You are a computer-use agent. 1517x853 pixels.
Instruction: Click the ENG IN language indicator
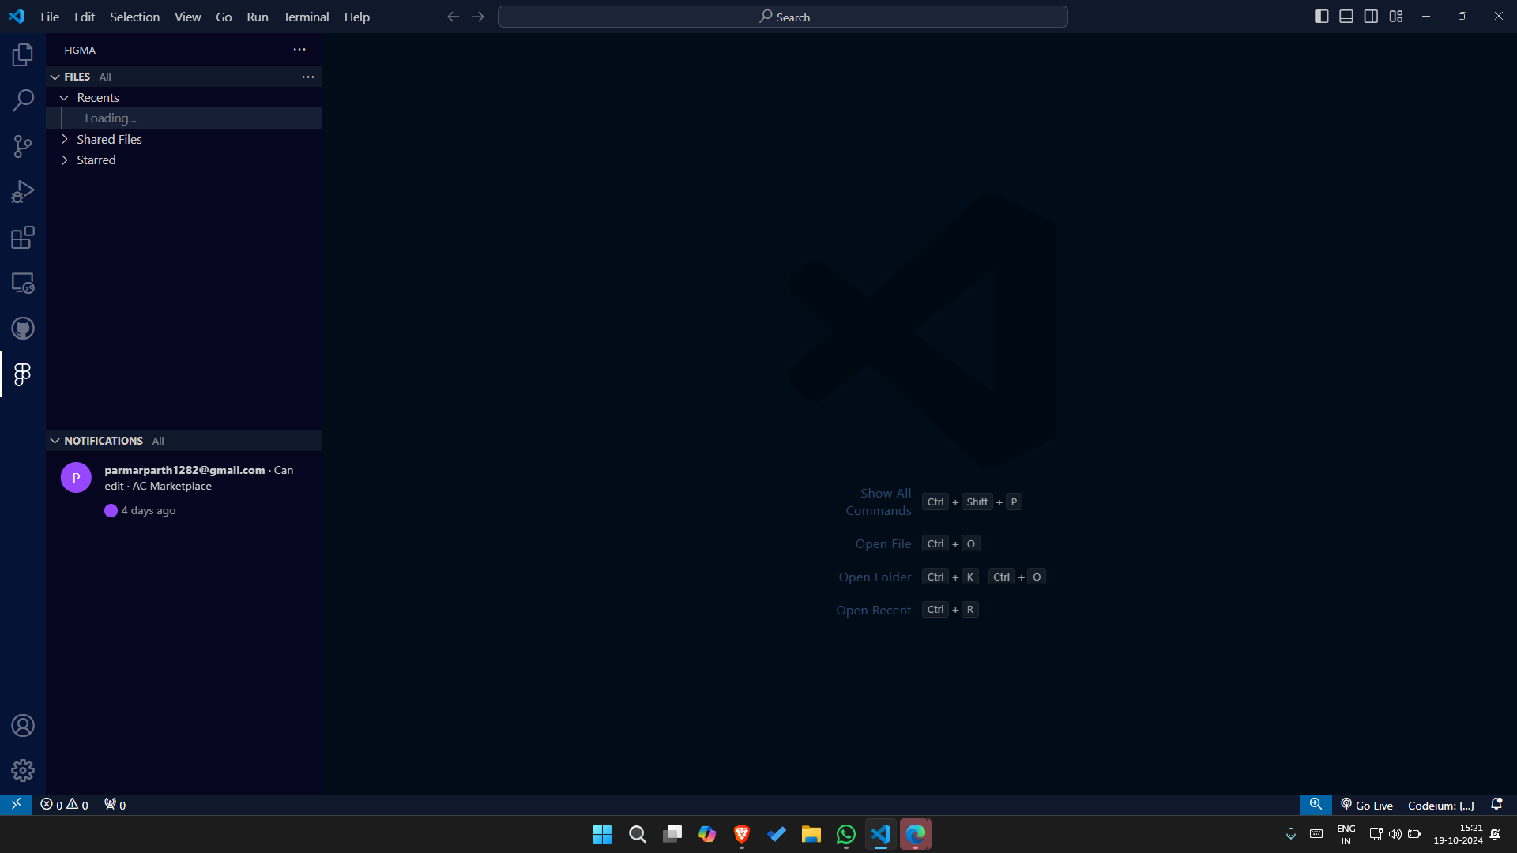1346,834
